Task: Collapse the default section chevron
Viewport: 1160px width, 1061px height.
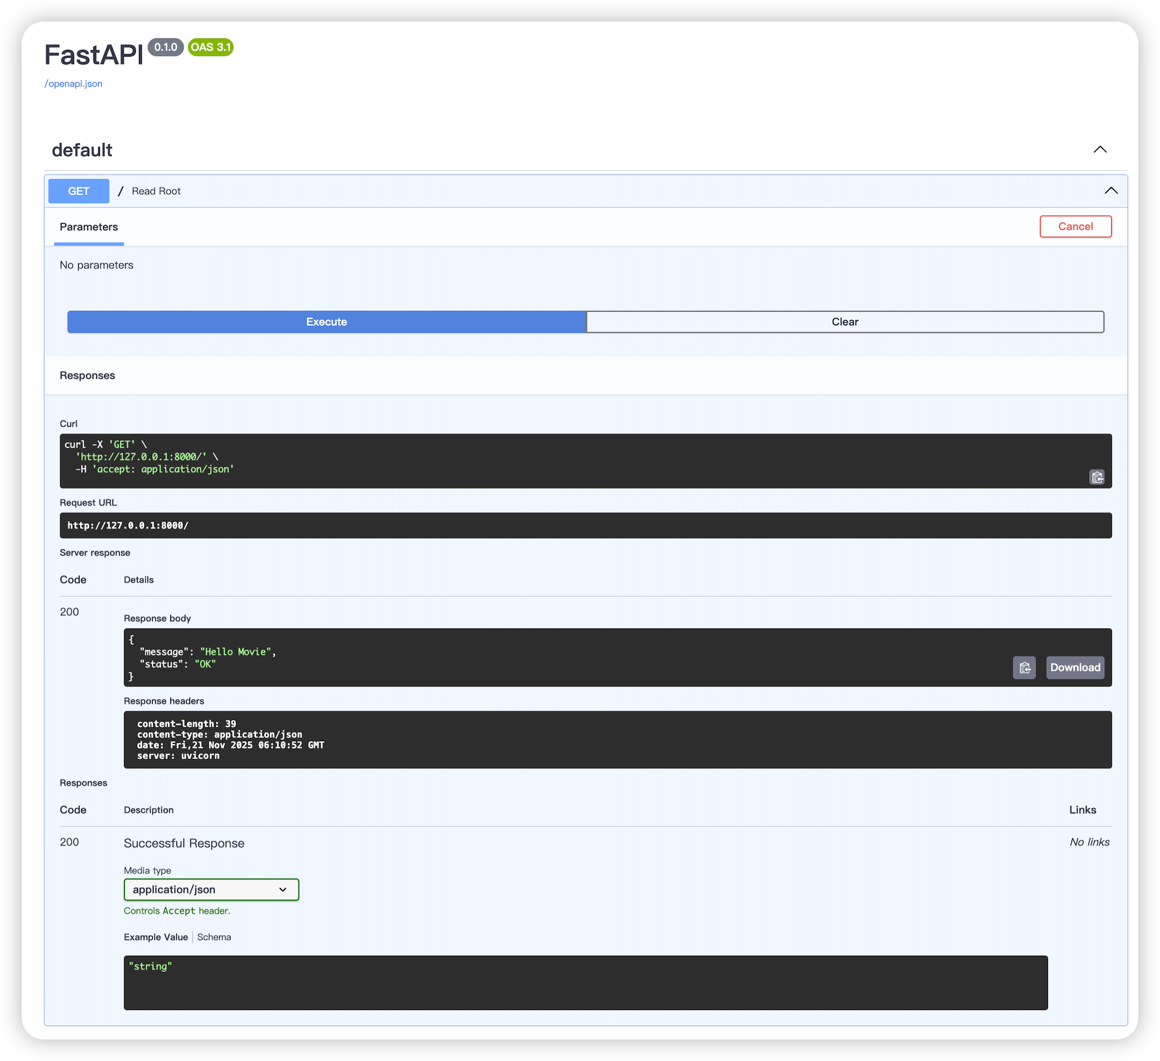Action: 1100,150
